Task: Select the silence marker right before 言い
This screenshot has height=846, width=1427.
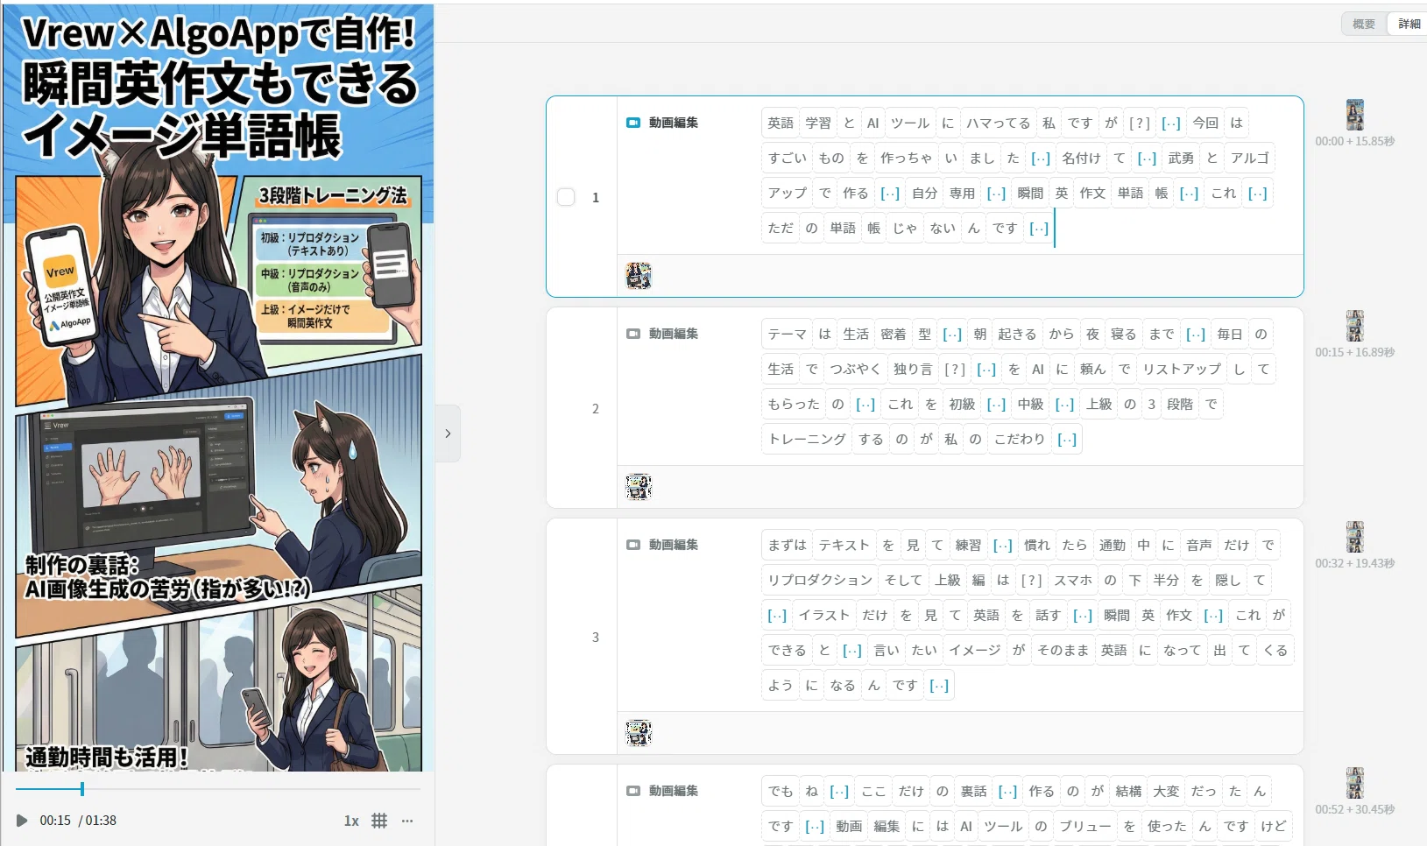Action: pyautogui.click(x=852, y=651)
